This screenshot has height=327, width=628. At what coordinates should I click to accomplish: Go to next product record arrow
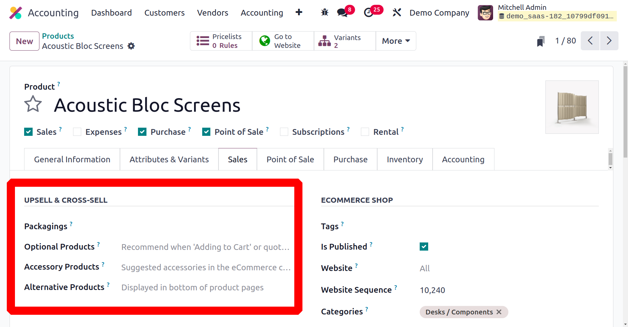609,41
